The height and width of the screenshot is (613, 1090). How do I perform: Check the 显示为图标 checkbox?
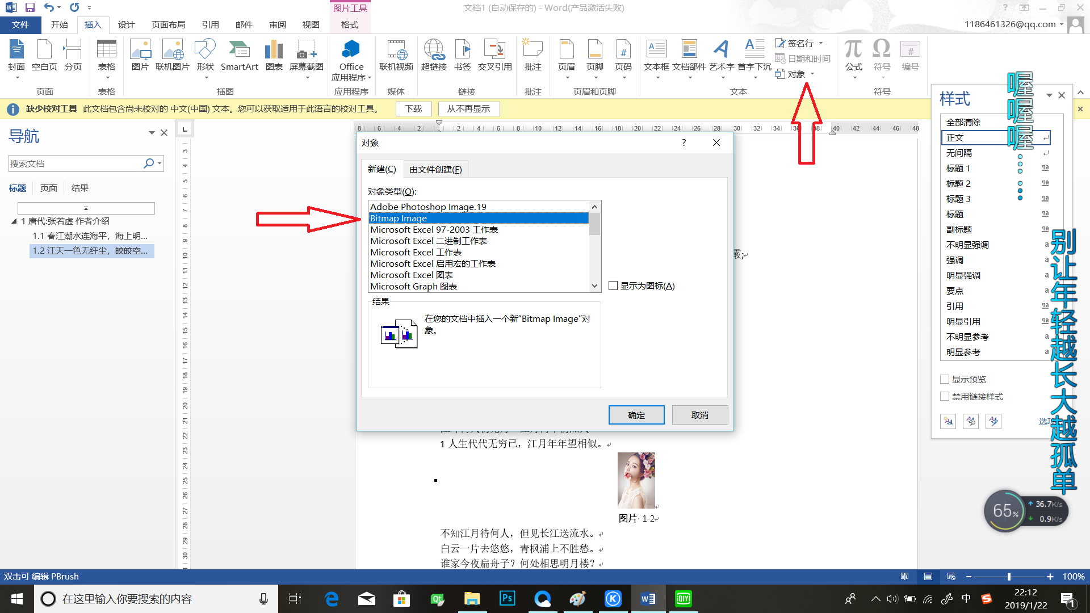[x=613, y=285]
